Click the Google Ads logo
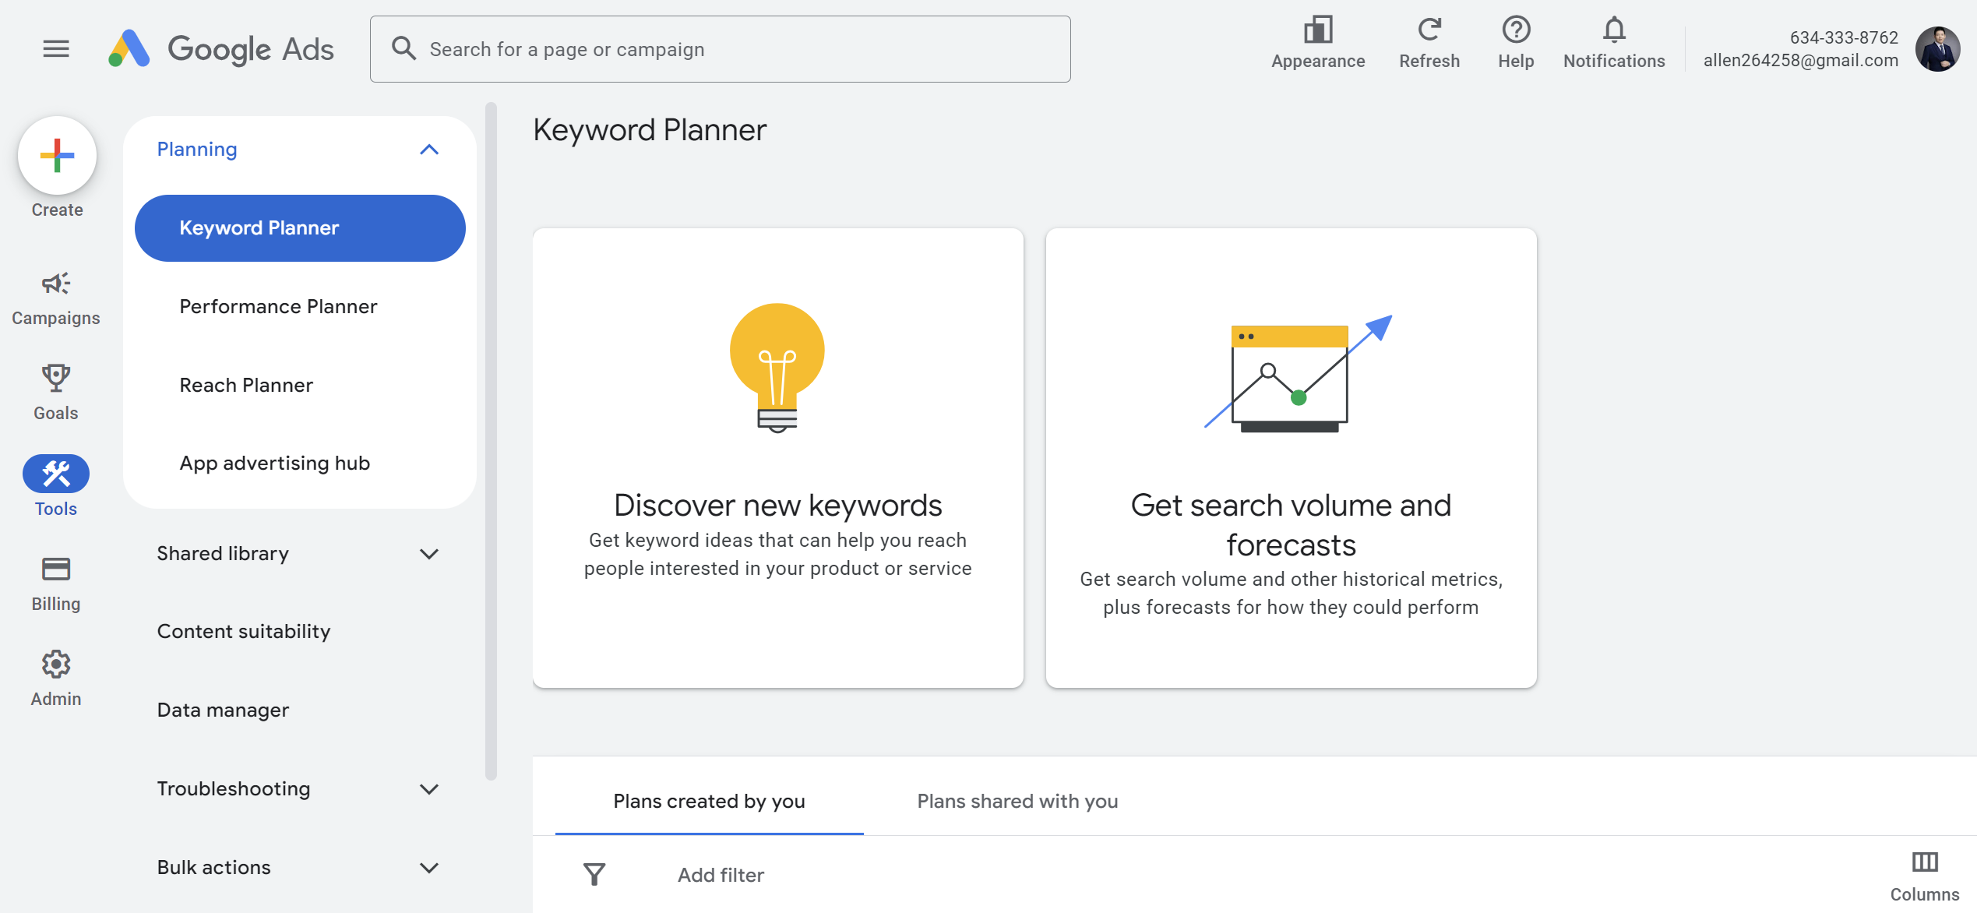 coord(221,49)
